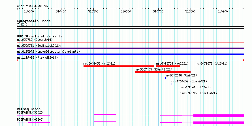Select variant label nsv6559731 (Sedlazeck2020)
This screenshot has height=126, width=252.
click(x=39, y=46)
